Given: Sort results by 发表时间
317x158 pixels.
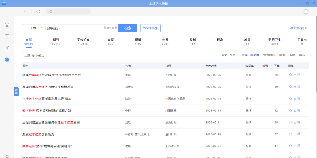Looking at the screenshot, I should click(269, 55).
